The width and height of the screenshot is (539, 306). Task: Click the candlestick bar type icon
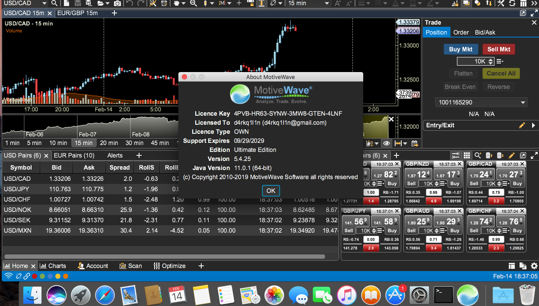tap(205, 3)
